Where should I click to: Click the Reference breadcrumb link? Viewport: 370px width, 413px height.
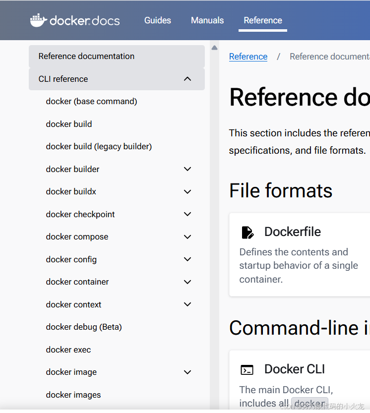click(x=248, y=57)
